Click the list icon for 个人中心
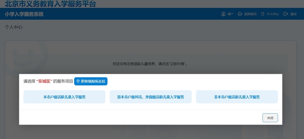Screen dimensions: 304x139 [x=263, y=14]
